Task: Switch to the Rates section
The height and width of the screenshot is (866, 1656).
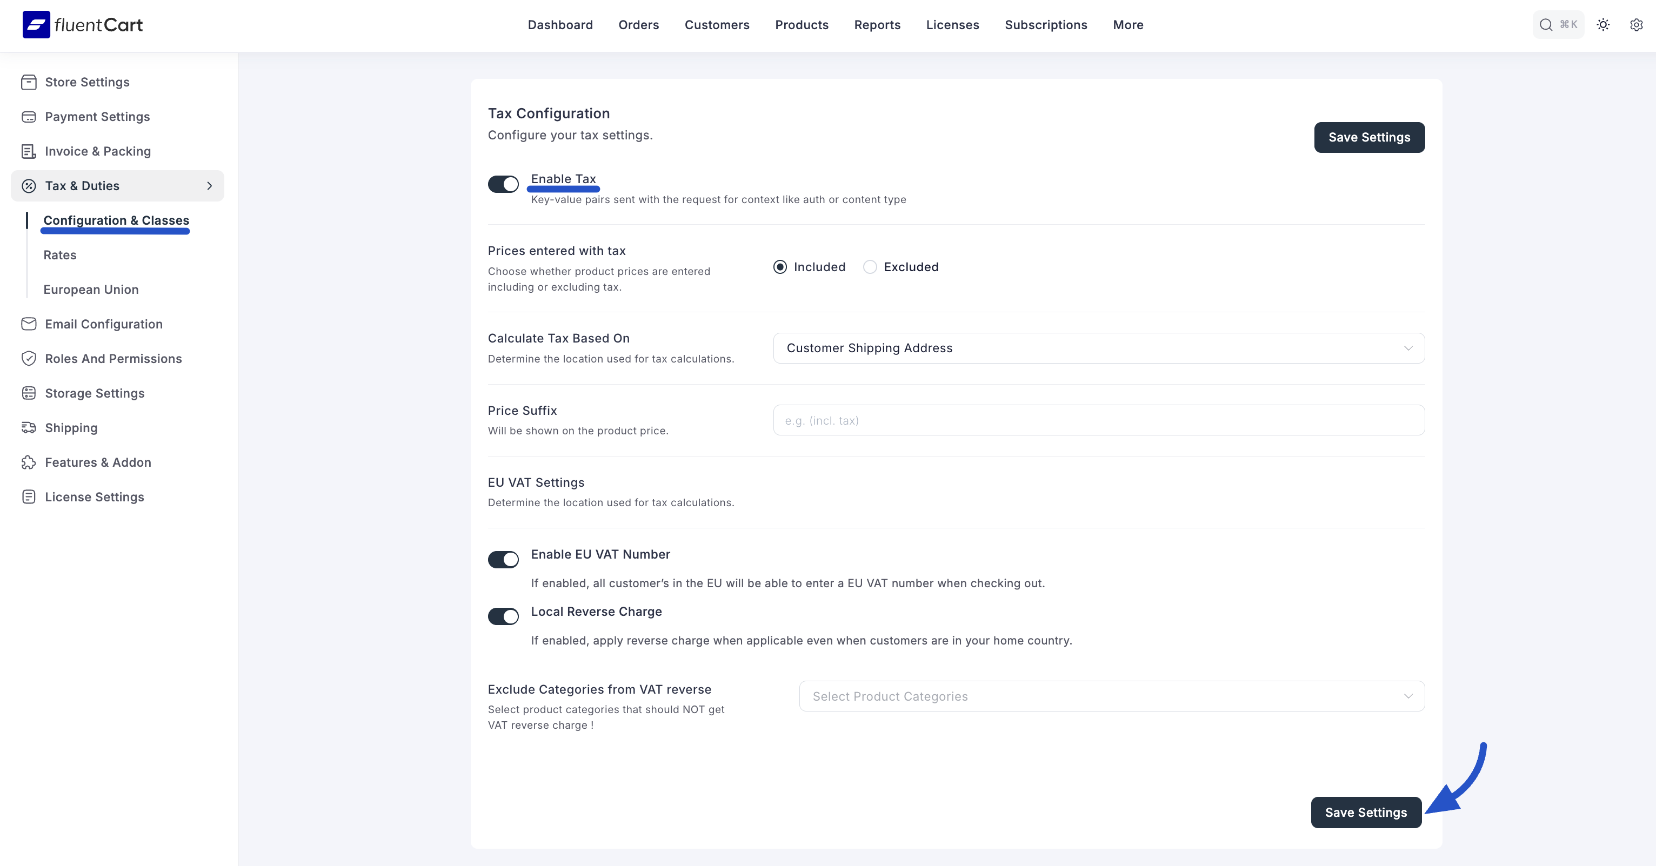Action: (x=59, y=254)
